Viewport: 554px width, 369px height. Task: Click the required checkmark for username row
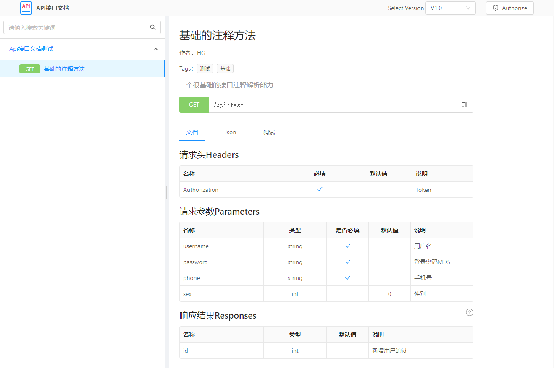[348, 246]
